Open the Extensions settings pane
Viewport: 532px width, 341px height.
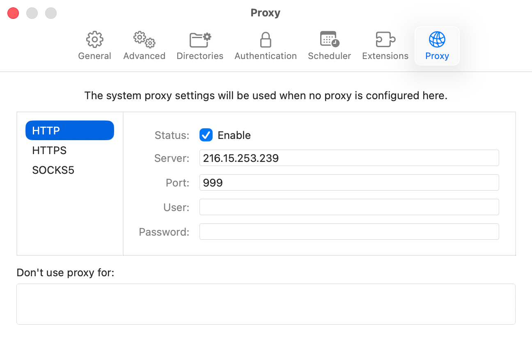(385, 45)
